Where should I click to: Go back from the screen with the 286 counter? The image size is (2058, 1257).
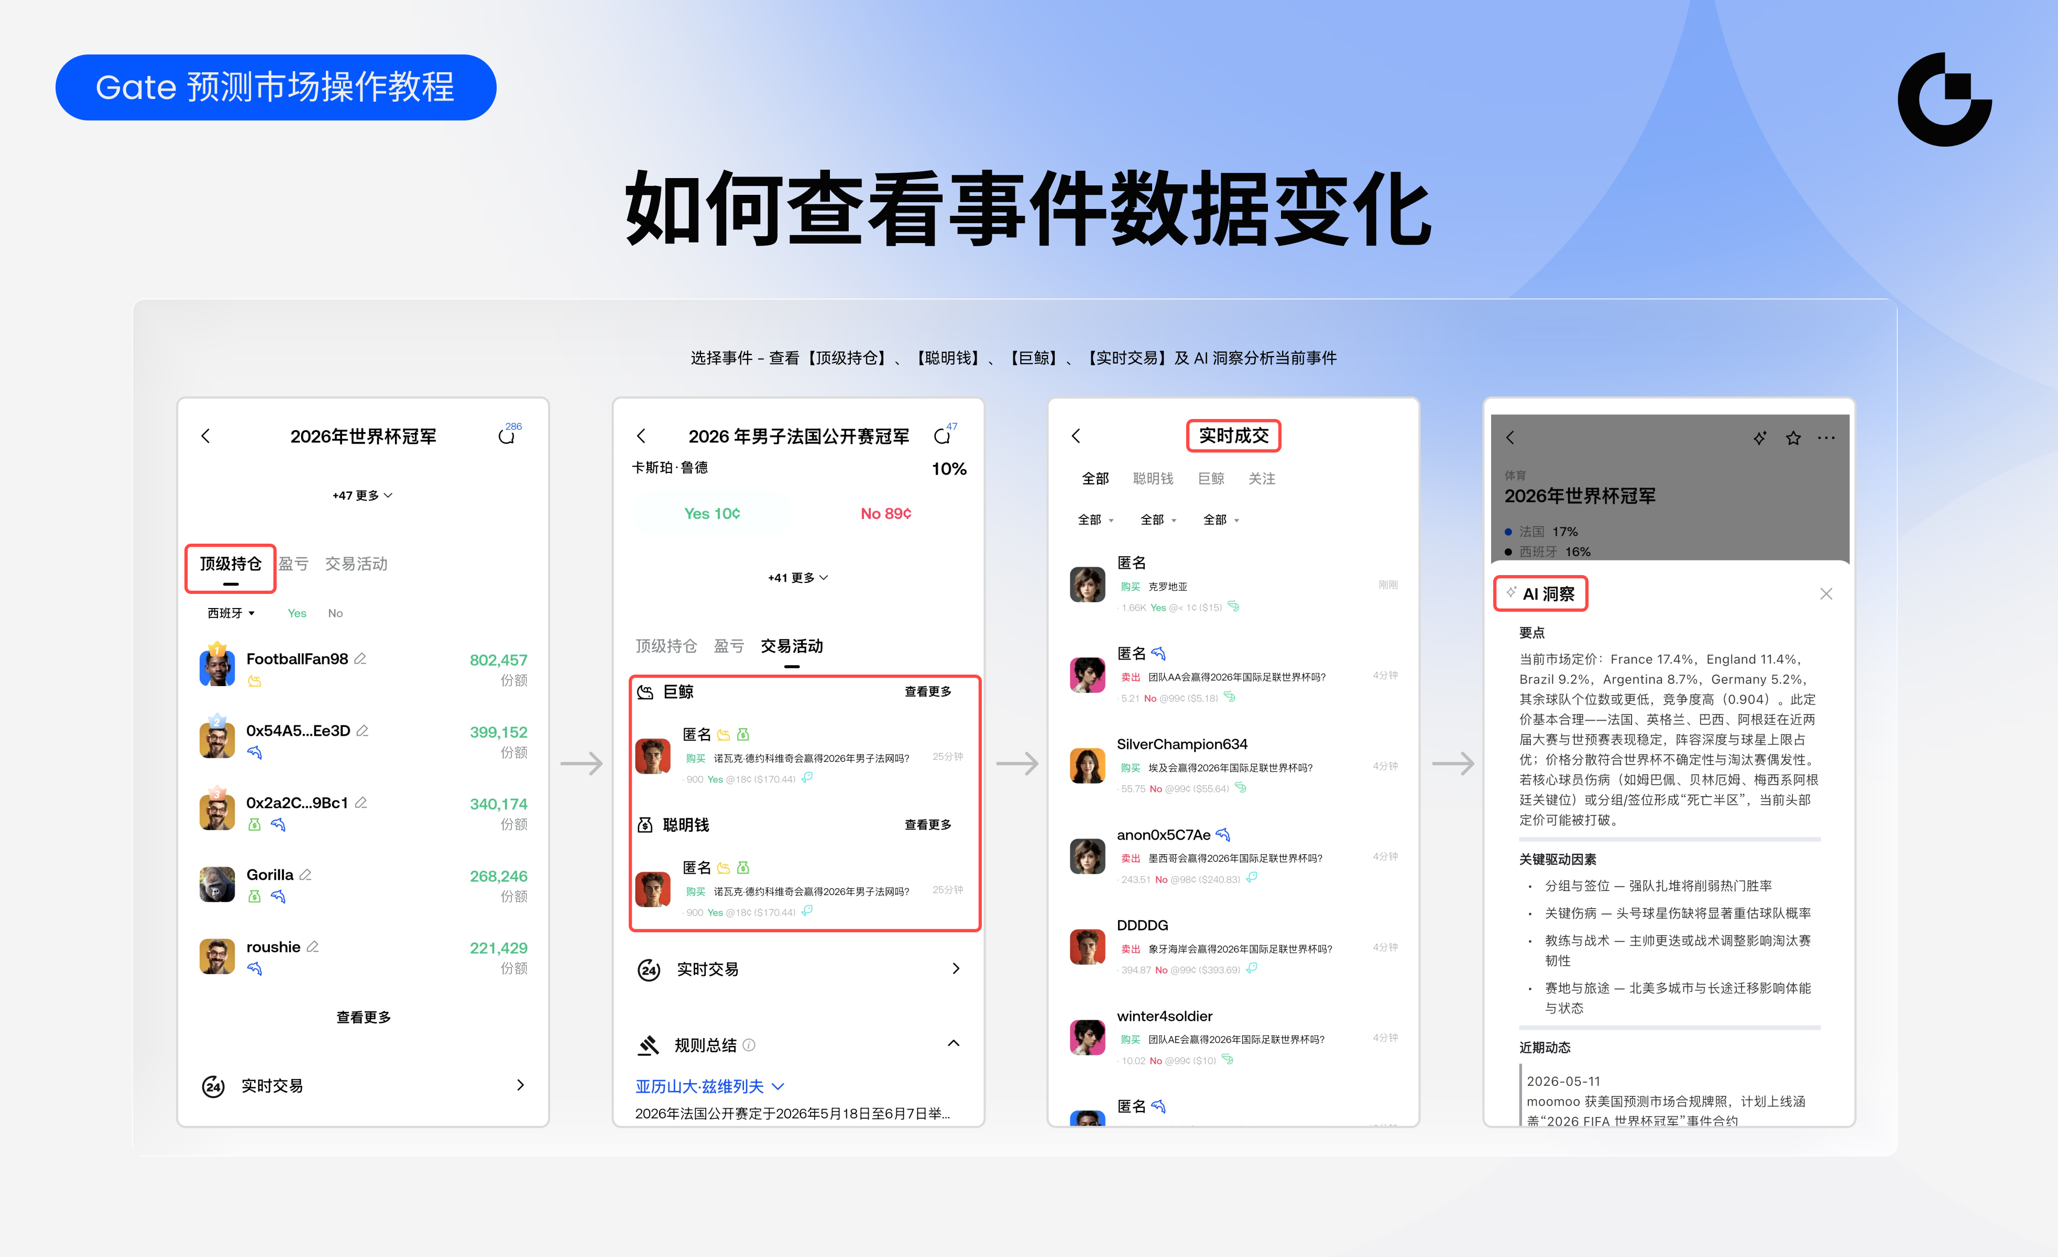coord(205,436)
